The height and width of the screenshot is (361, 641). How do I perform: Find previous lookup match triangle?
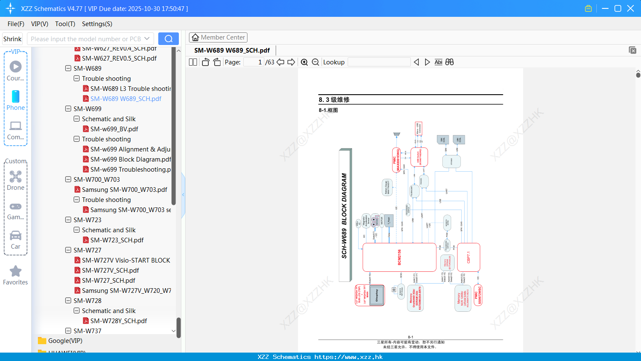[x=416, y=62]
